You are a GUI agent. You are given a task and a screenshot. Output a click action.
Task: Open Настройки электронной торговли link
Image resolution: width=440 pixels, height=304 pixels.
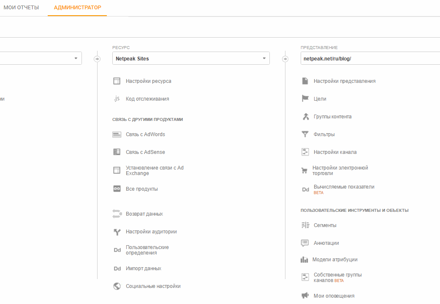click(340, 170)
